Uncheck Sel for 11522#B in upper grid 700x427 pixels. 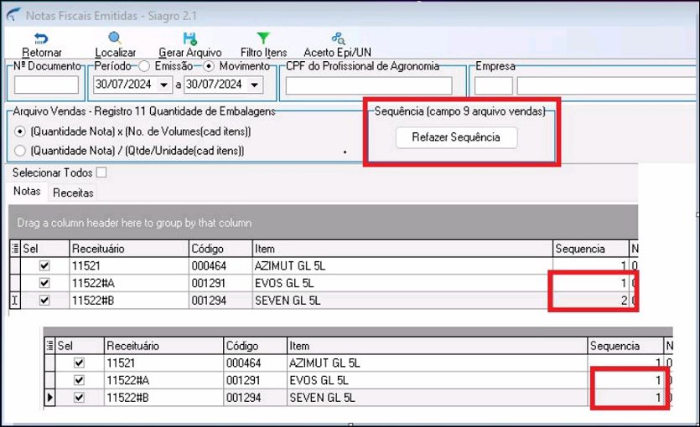click(x=44, y=301)
